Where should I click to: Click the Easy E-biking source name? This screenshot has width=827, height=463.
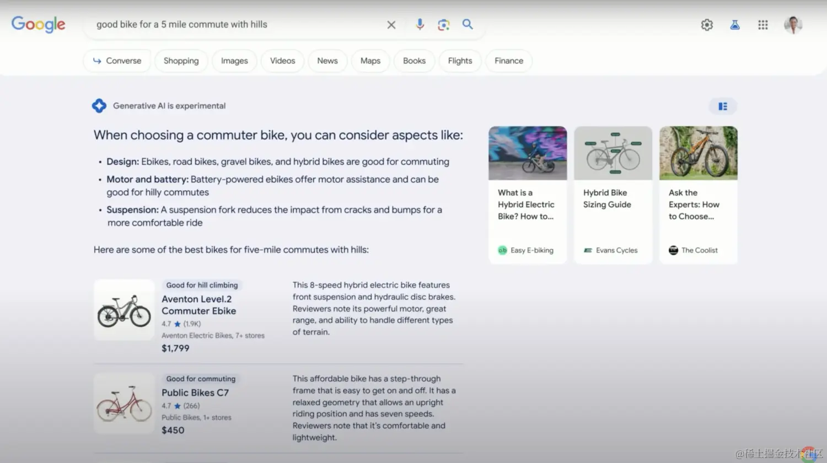[x=532, y=250]
